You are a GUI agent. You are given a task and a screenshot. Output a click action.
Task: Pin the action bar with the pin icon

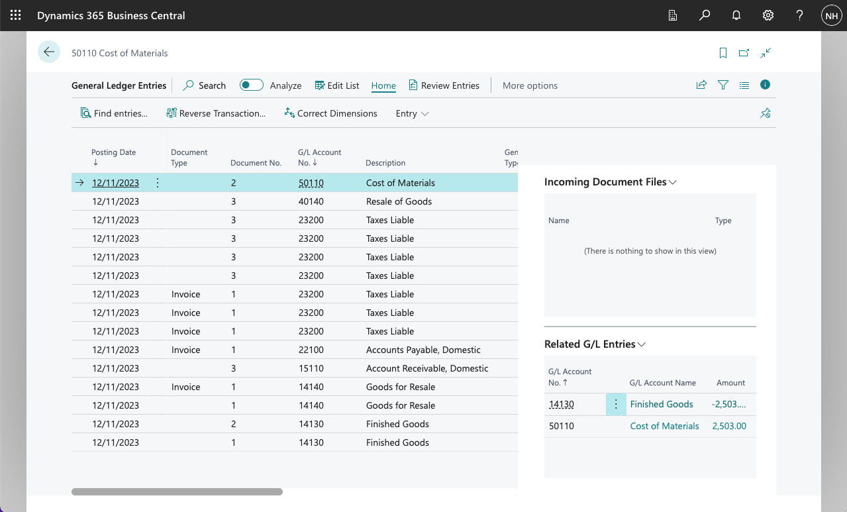[x=765, y=113]
